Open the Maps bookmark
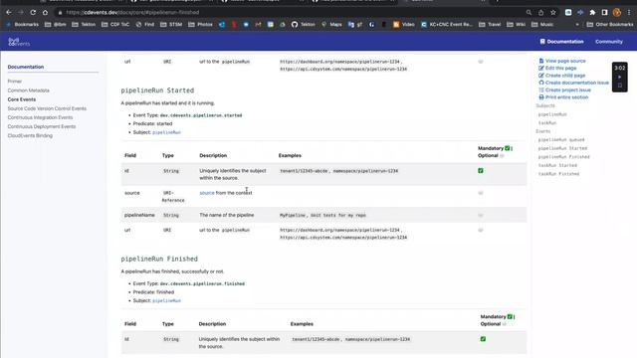This screenshot has height=358, width=637. 331,24
